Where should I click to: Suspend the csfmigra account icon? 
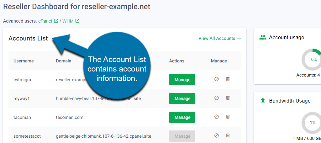click(216, 79)
